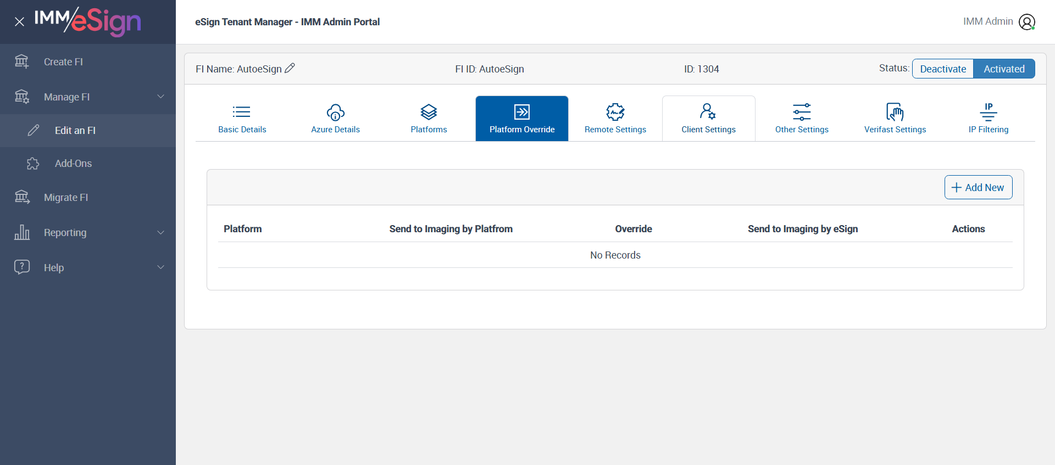
Task: Click the Remote Settings gear icon
Action: click(x=615, y=112)
